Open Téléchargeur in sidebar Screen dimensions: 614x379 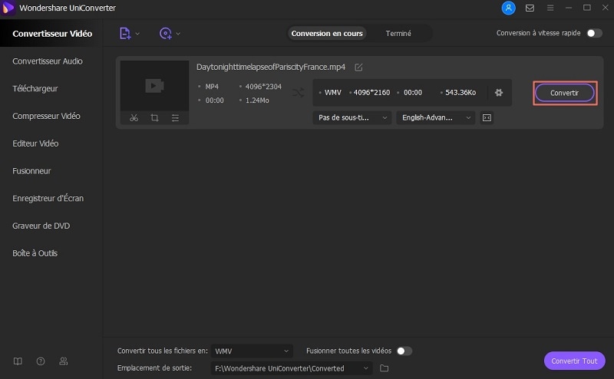tap(35, 88)
